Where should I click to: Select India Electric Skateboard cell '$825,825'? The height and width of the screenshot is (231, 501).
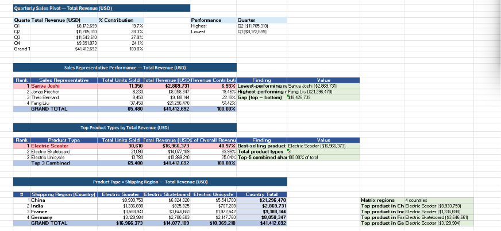(x=167, y=206)
